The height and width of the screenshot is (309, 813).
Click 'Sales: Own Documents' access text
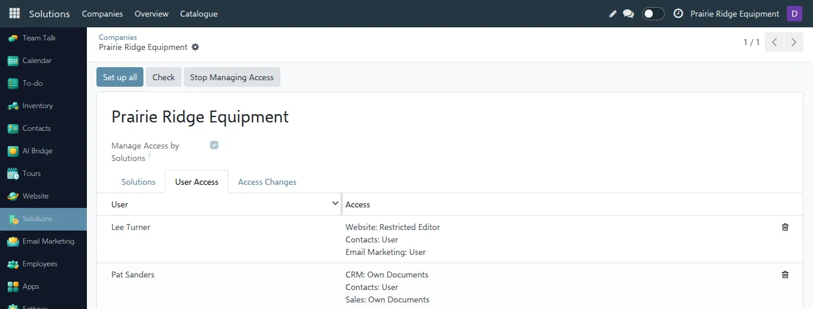click(387, 299)
